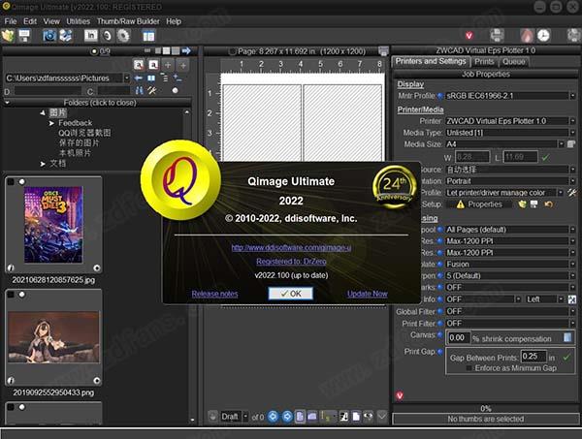Open the Media Type Unlisted dropdown
The height and width of the screenshot is (439, 582).
572,133
